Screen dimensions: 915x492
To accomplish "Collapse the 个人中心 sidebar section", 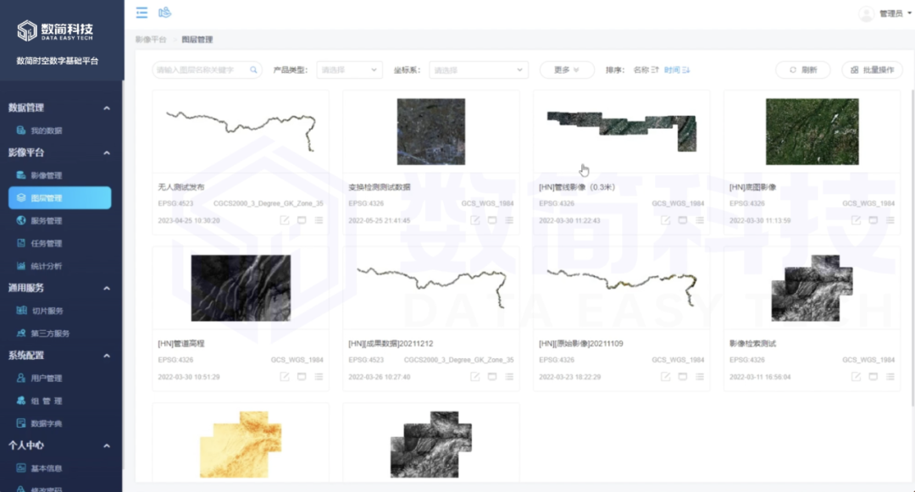I will (107, 446).
